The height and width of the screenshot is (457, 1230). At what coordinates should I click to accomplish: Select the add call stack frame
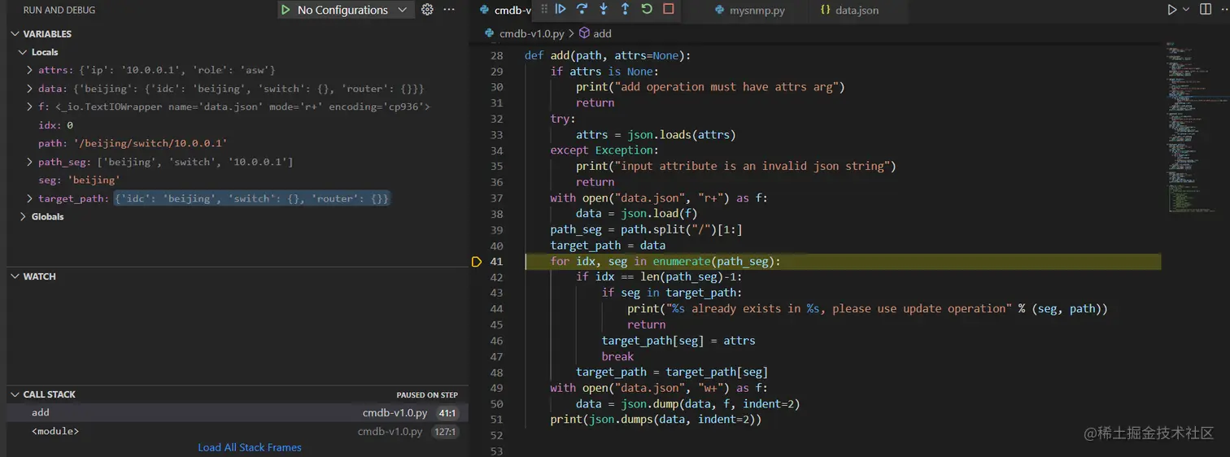(x=238, y=412)
